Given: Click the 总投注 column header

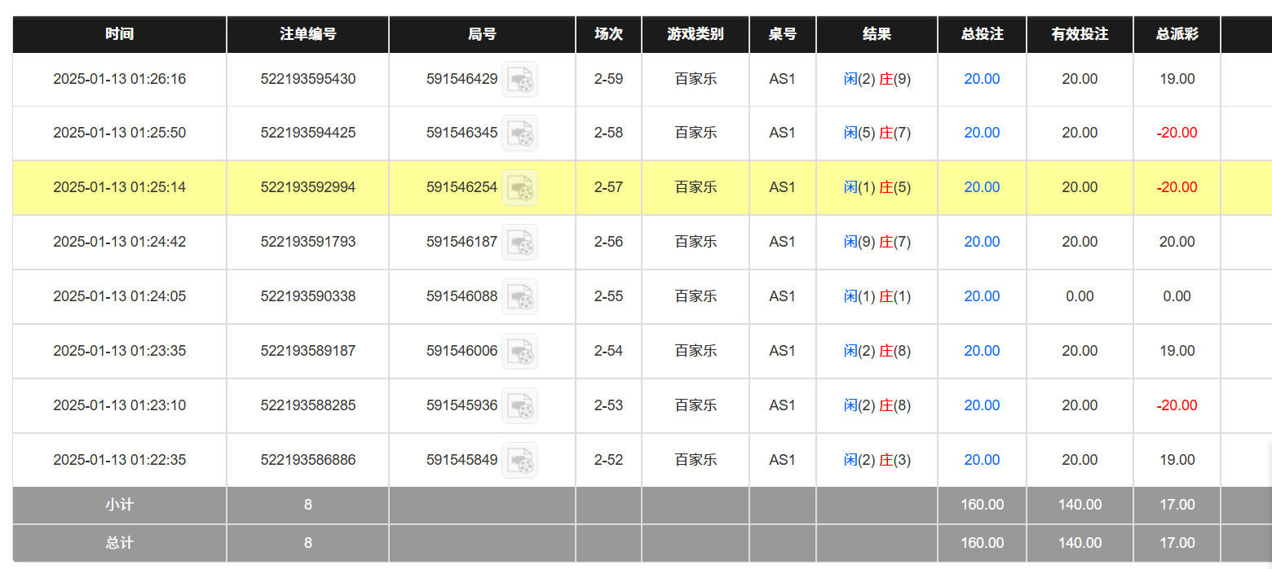Looking at the screenshot, I should (x=982, y=34).
